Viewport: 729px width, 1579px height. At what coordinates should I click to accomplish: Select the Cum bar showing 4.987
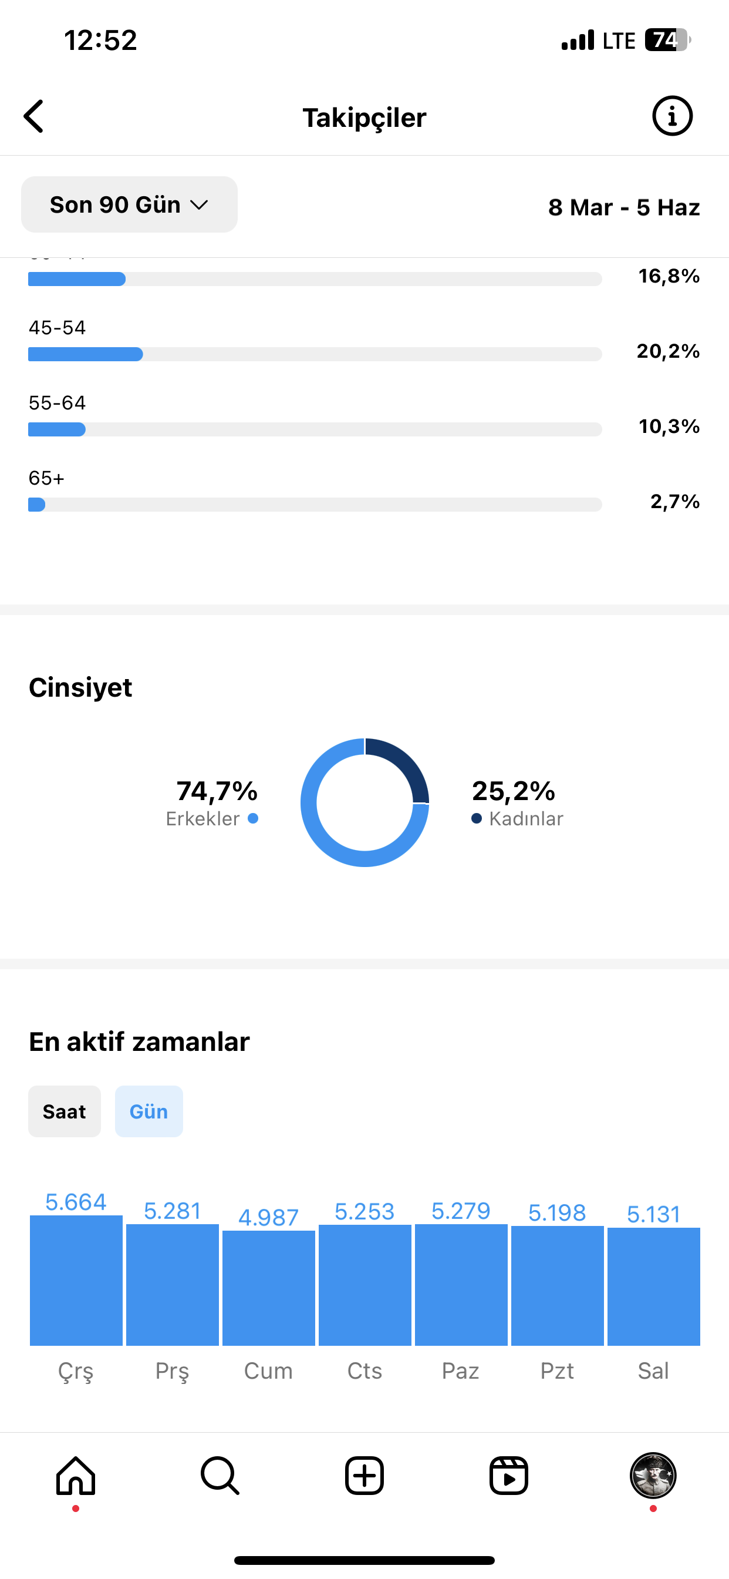pyautogui.click(x=268, y=1288)
